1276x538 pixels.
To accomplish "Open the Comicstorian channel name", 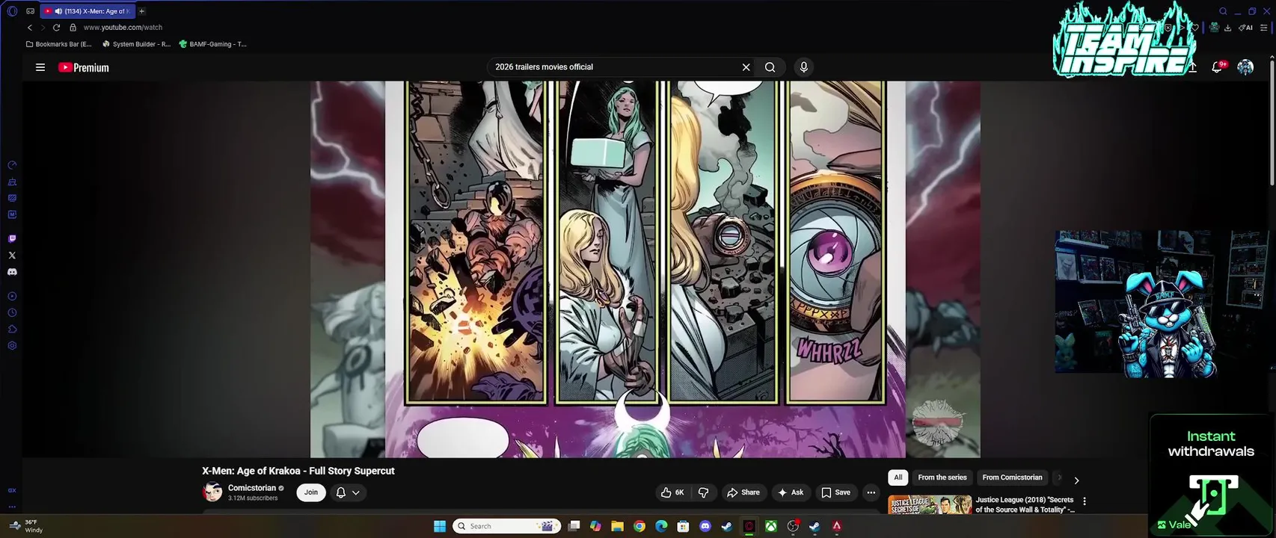I will click(252, 488).
